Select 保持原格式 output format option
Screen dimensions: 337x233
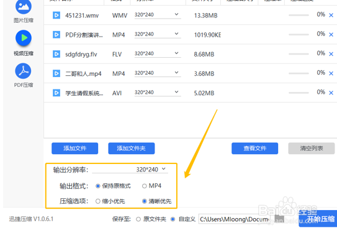point(98,186)
